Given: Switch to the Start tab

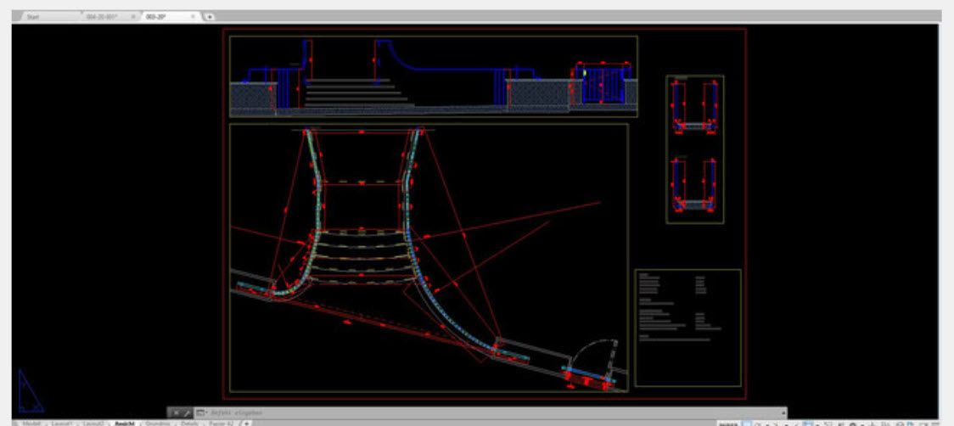Looking at the screenshot, I should (x=34, y=16).
